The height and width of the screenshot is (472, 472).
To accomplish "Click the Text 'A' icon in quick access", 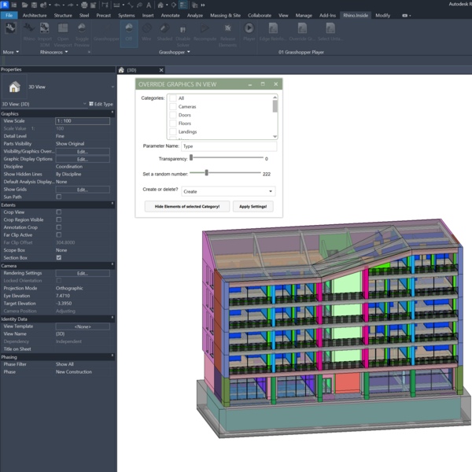I will [x=149, y=5].
